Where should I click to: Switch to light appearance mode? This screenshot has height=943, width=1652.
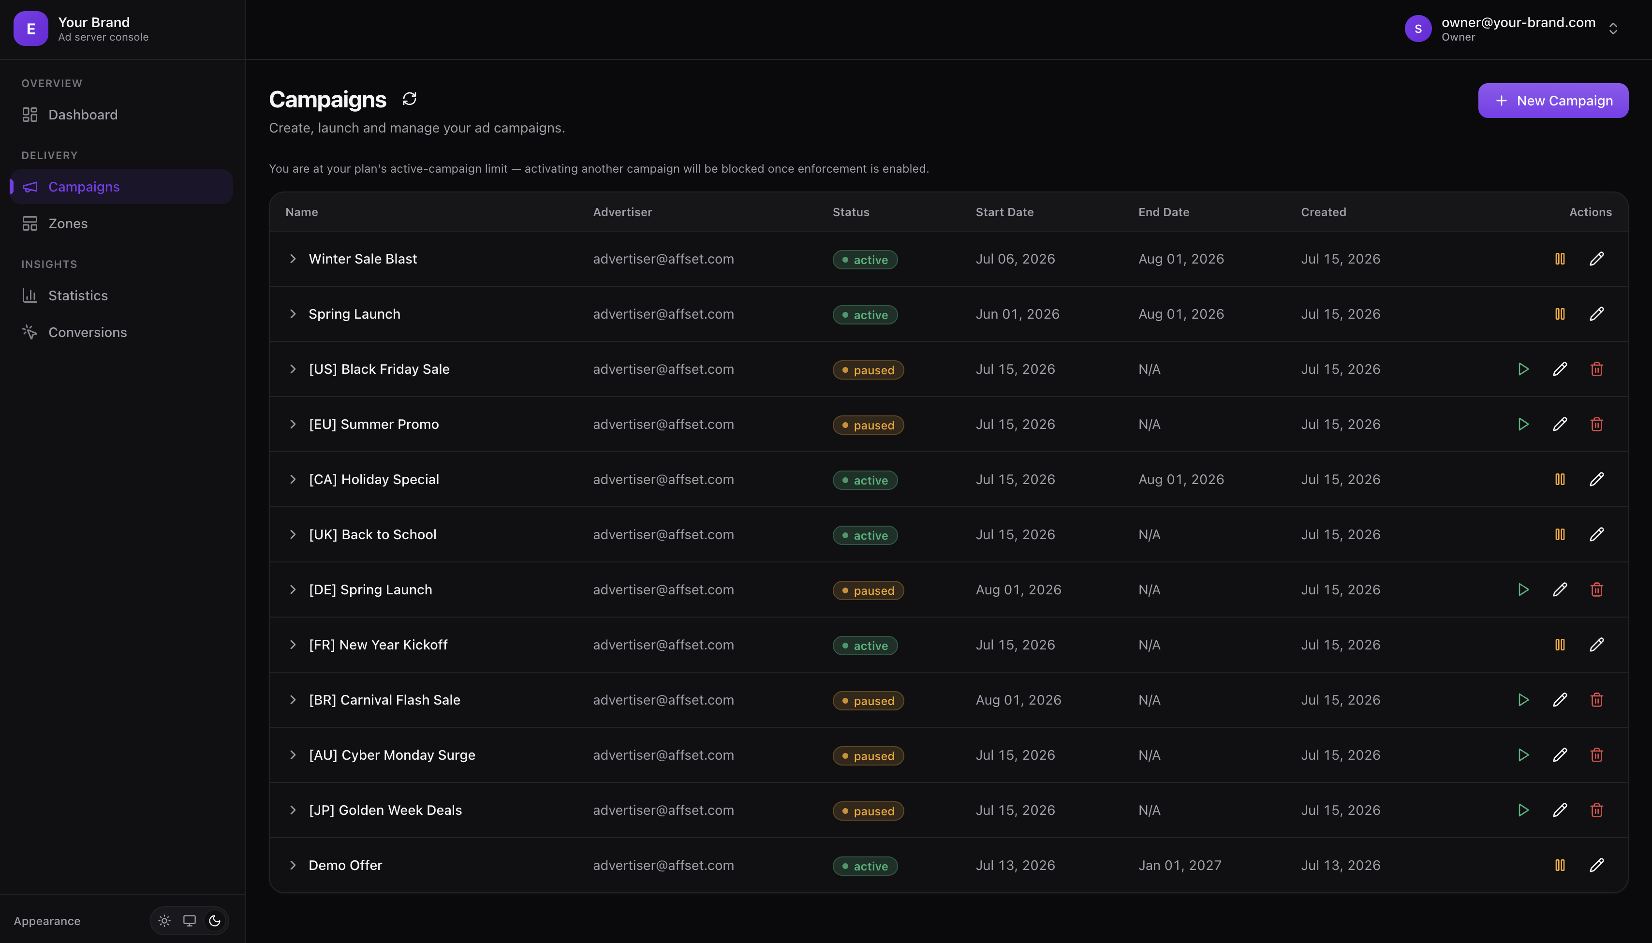[x=164, y=920]
